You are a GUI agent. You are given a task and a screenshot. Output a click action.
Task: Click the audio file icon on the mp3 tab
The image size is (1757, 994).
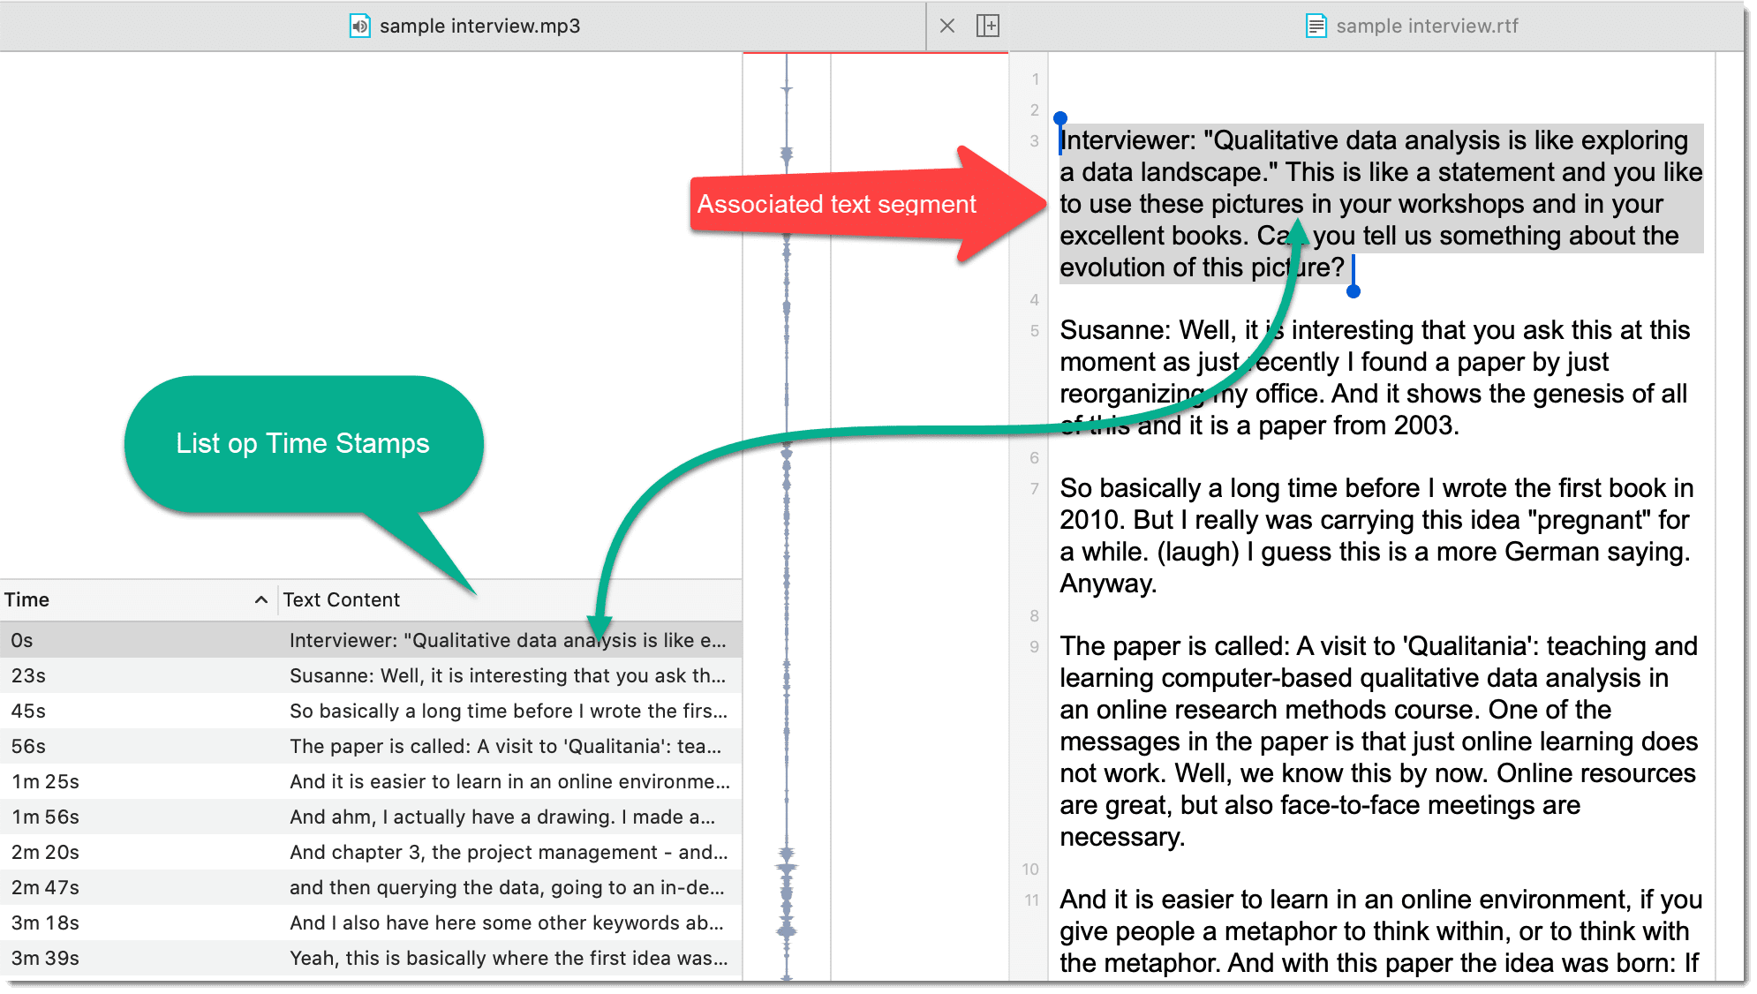(361, 26)
